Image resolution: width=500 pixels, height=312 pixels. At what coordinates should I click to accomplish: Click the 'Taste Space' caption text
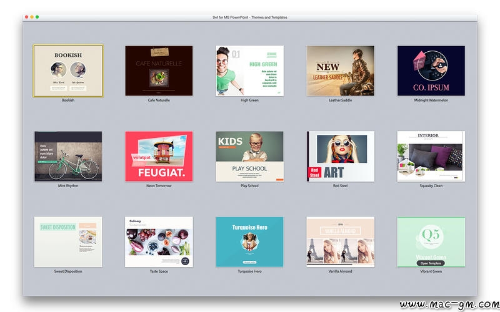coord(159,271)
